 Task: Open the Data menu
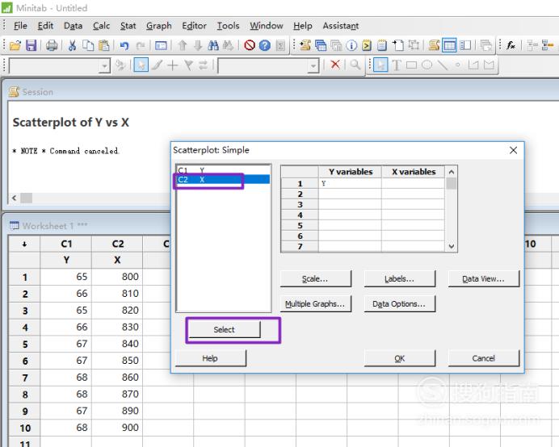click(73, 26)
